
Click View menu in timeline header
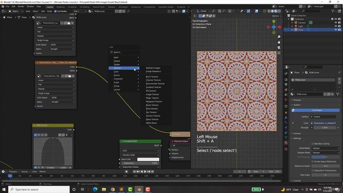(x=34, y=172)
